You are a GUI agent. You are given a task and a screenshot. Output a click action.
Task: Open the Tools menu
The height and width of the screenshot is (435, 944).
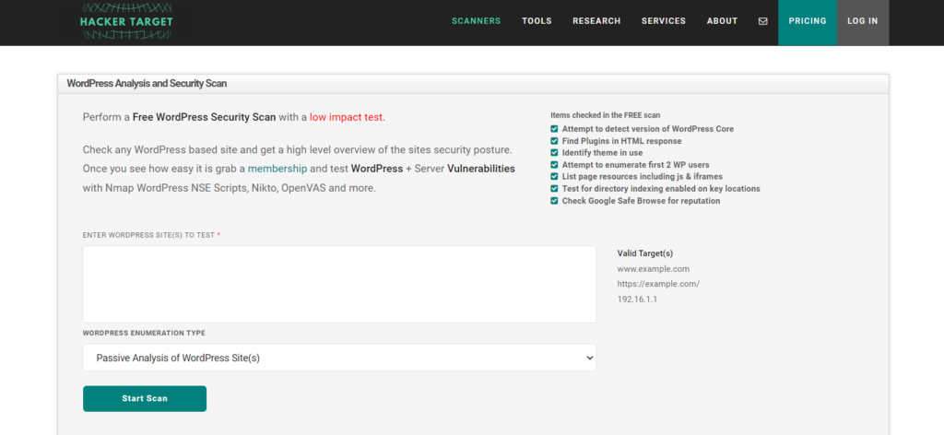tap(537, 21)
